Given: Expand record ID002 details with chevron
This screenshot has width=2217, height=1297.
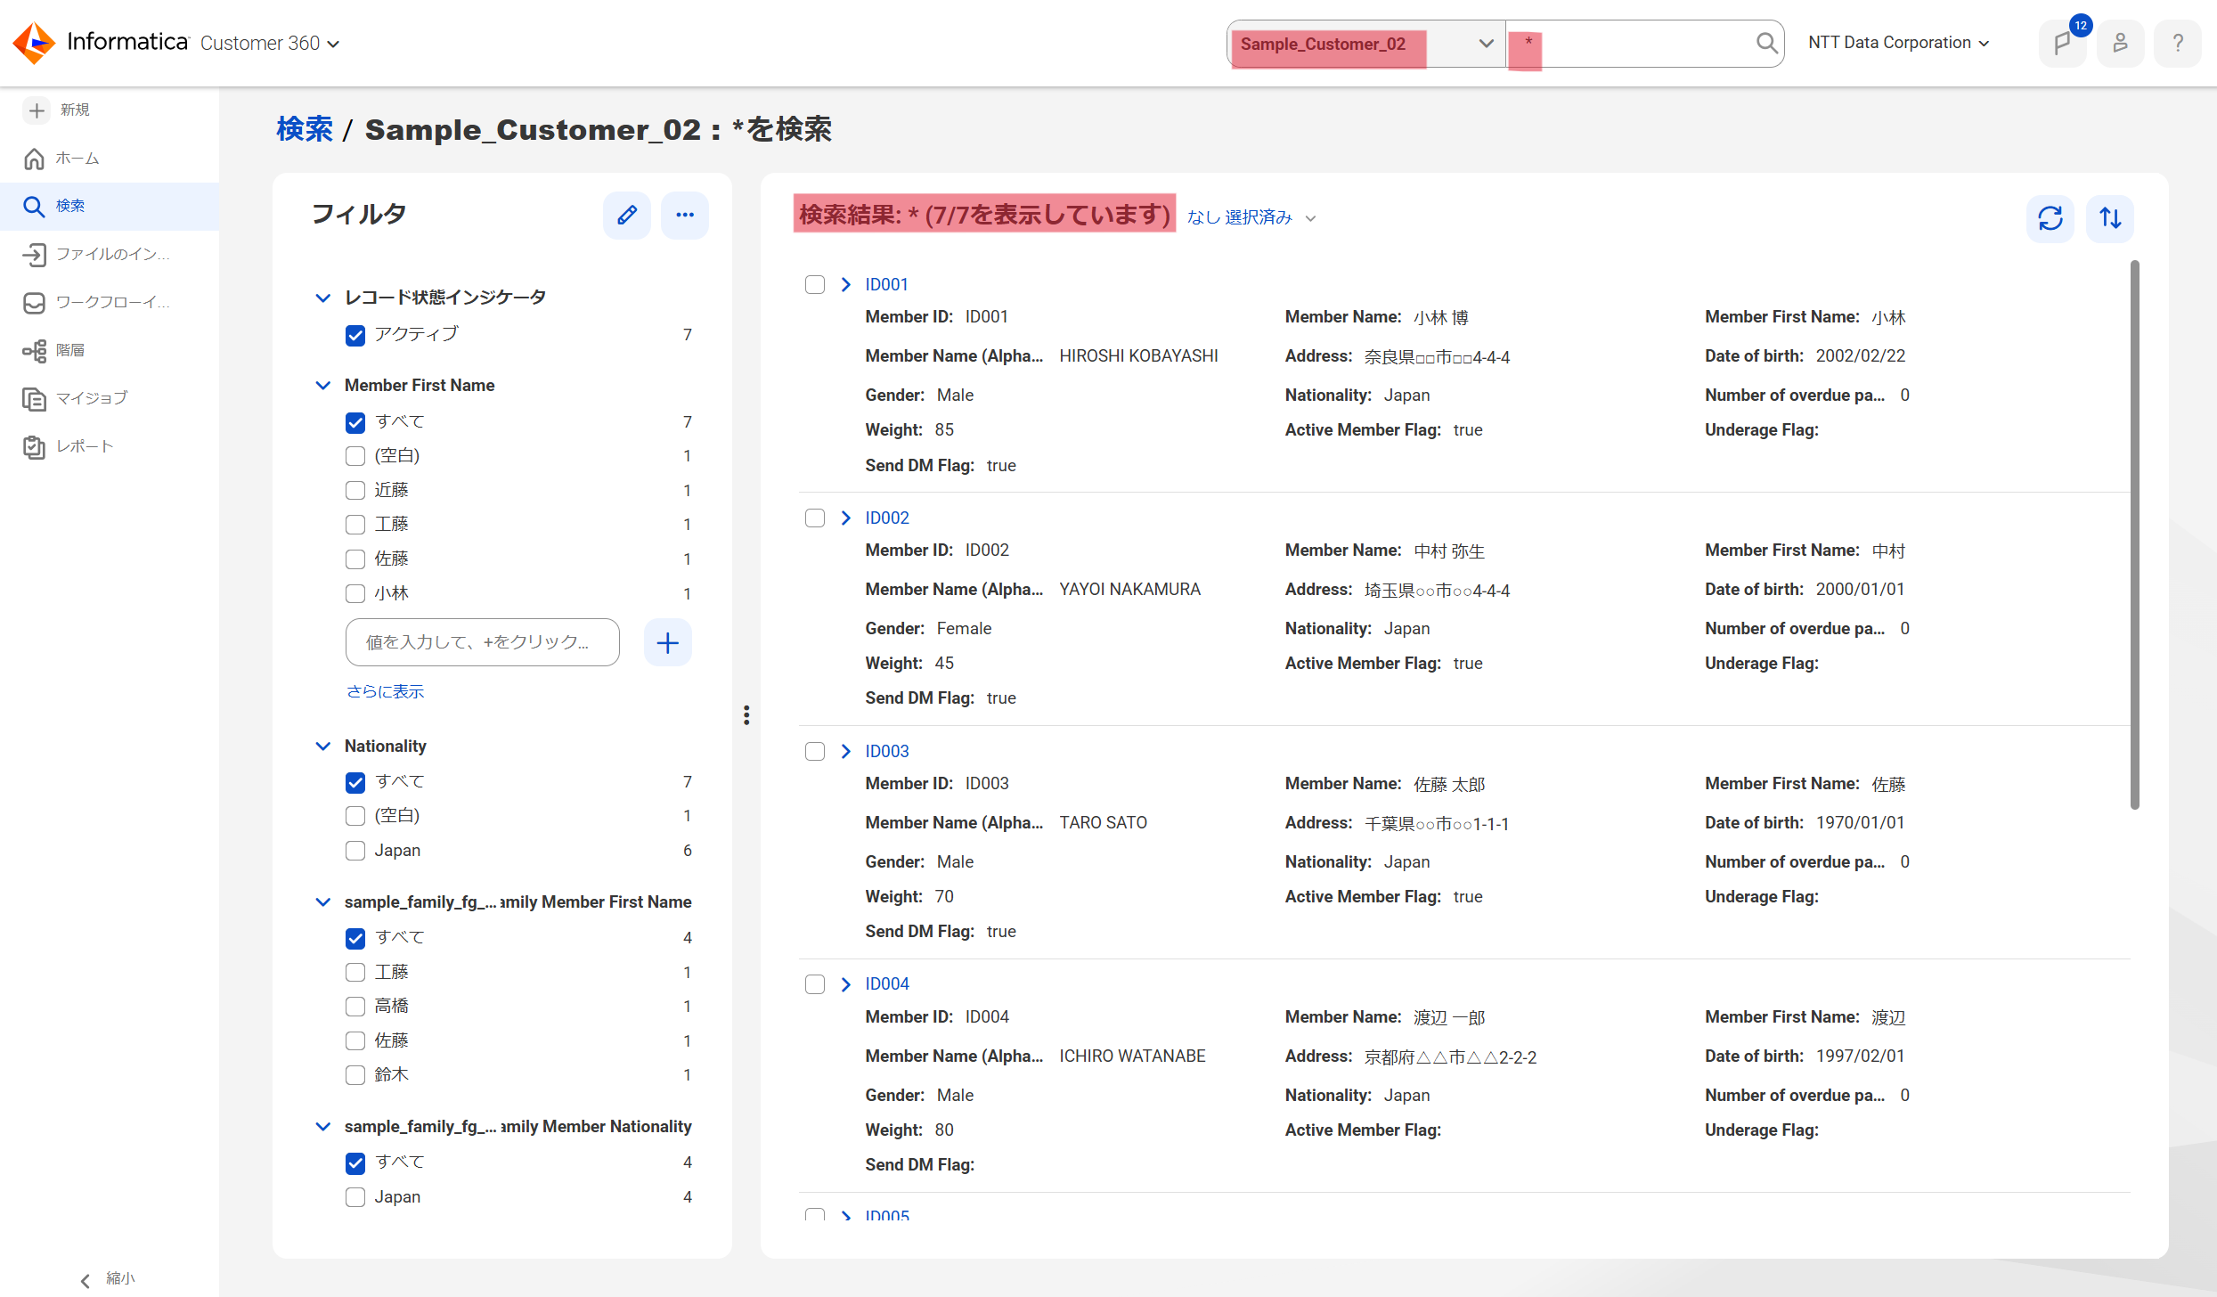Looking at the screenshot, I should click(844, 518).
